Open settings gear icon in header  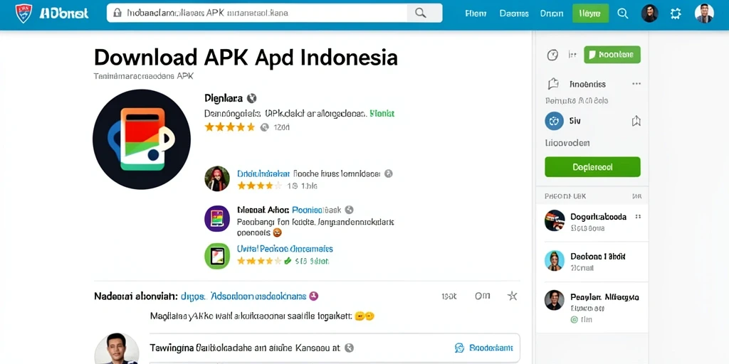click(x=676, y=13)
